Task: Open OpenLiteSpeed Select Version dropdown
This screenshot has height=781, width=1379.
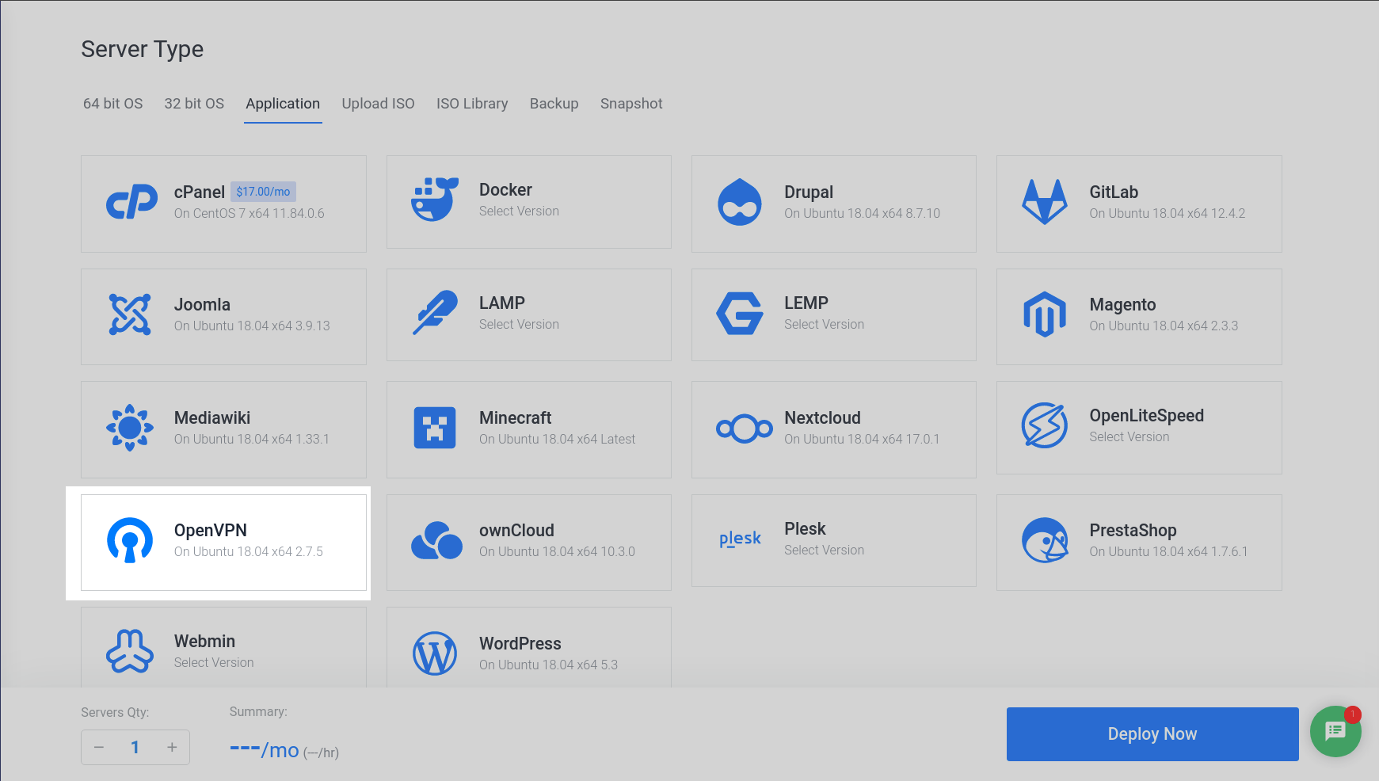Action: pos(1129,437)
